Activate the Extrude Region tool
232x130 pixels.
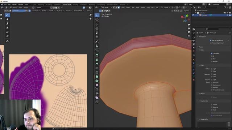coord(97,55)
